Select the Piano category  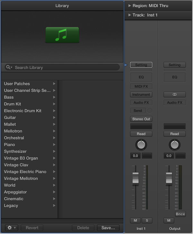coord(30,145)
